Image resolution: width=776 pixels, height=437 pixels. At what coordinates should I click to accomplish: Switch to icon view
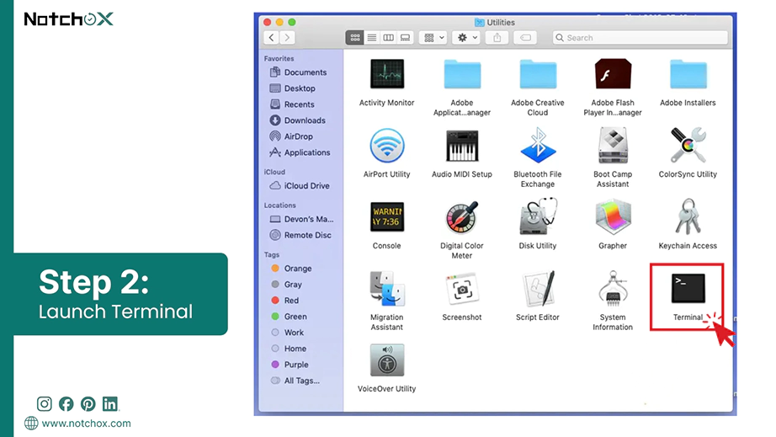click(355, 38)
